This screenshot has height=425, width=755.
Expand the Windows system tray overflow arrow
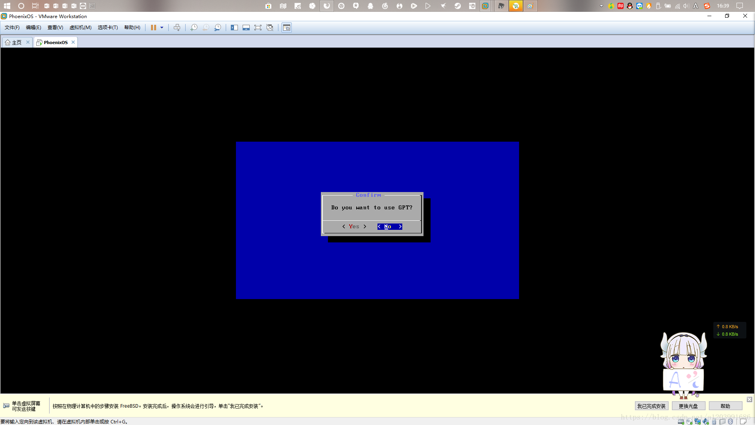coord(601,6)
